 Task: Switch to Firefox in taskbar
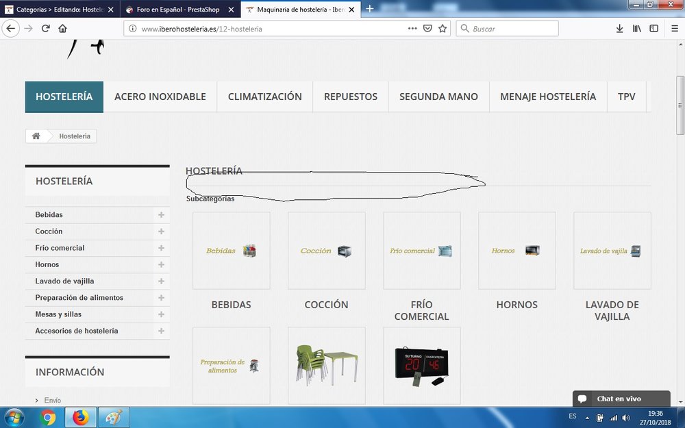80,418
